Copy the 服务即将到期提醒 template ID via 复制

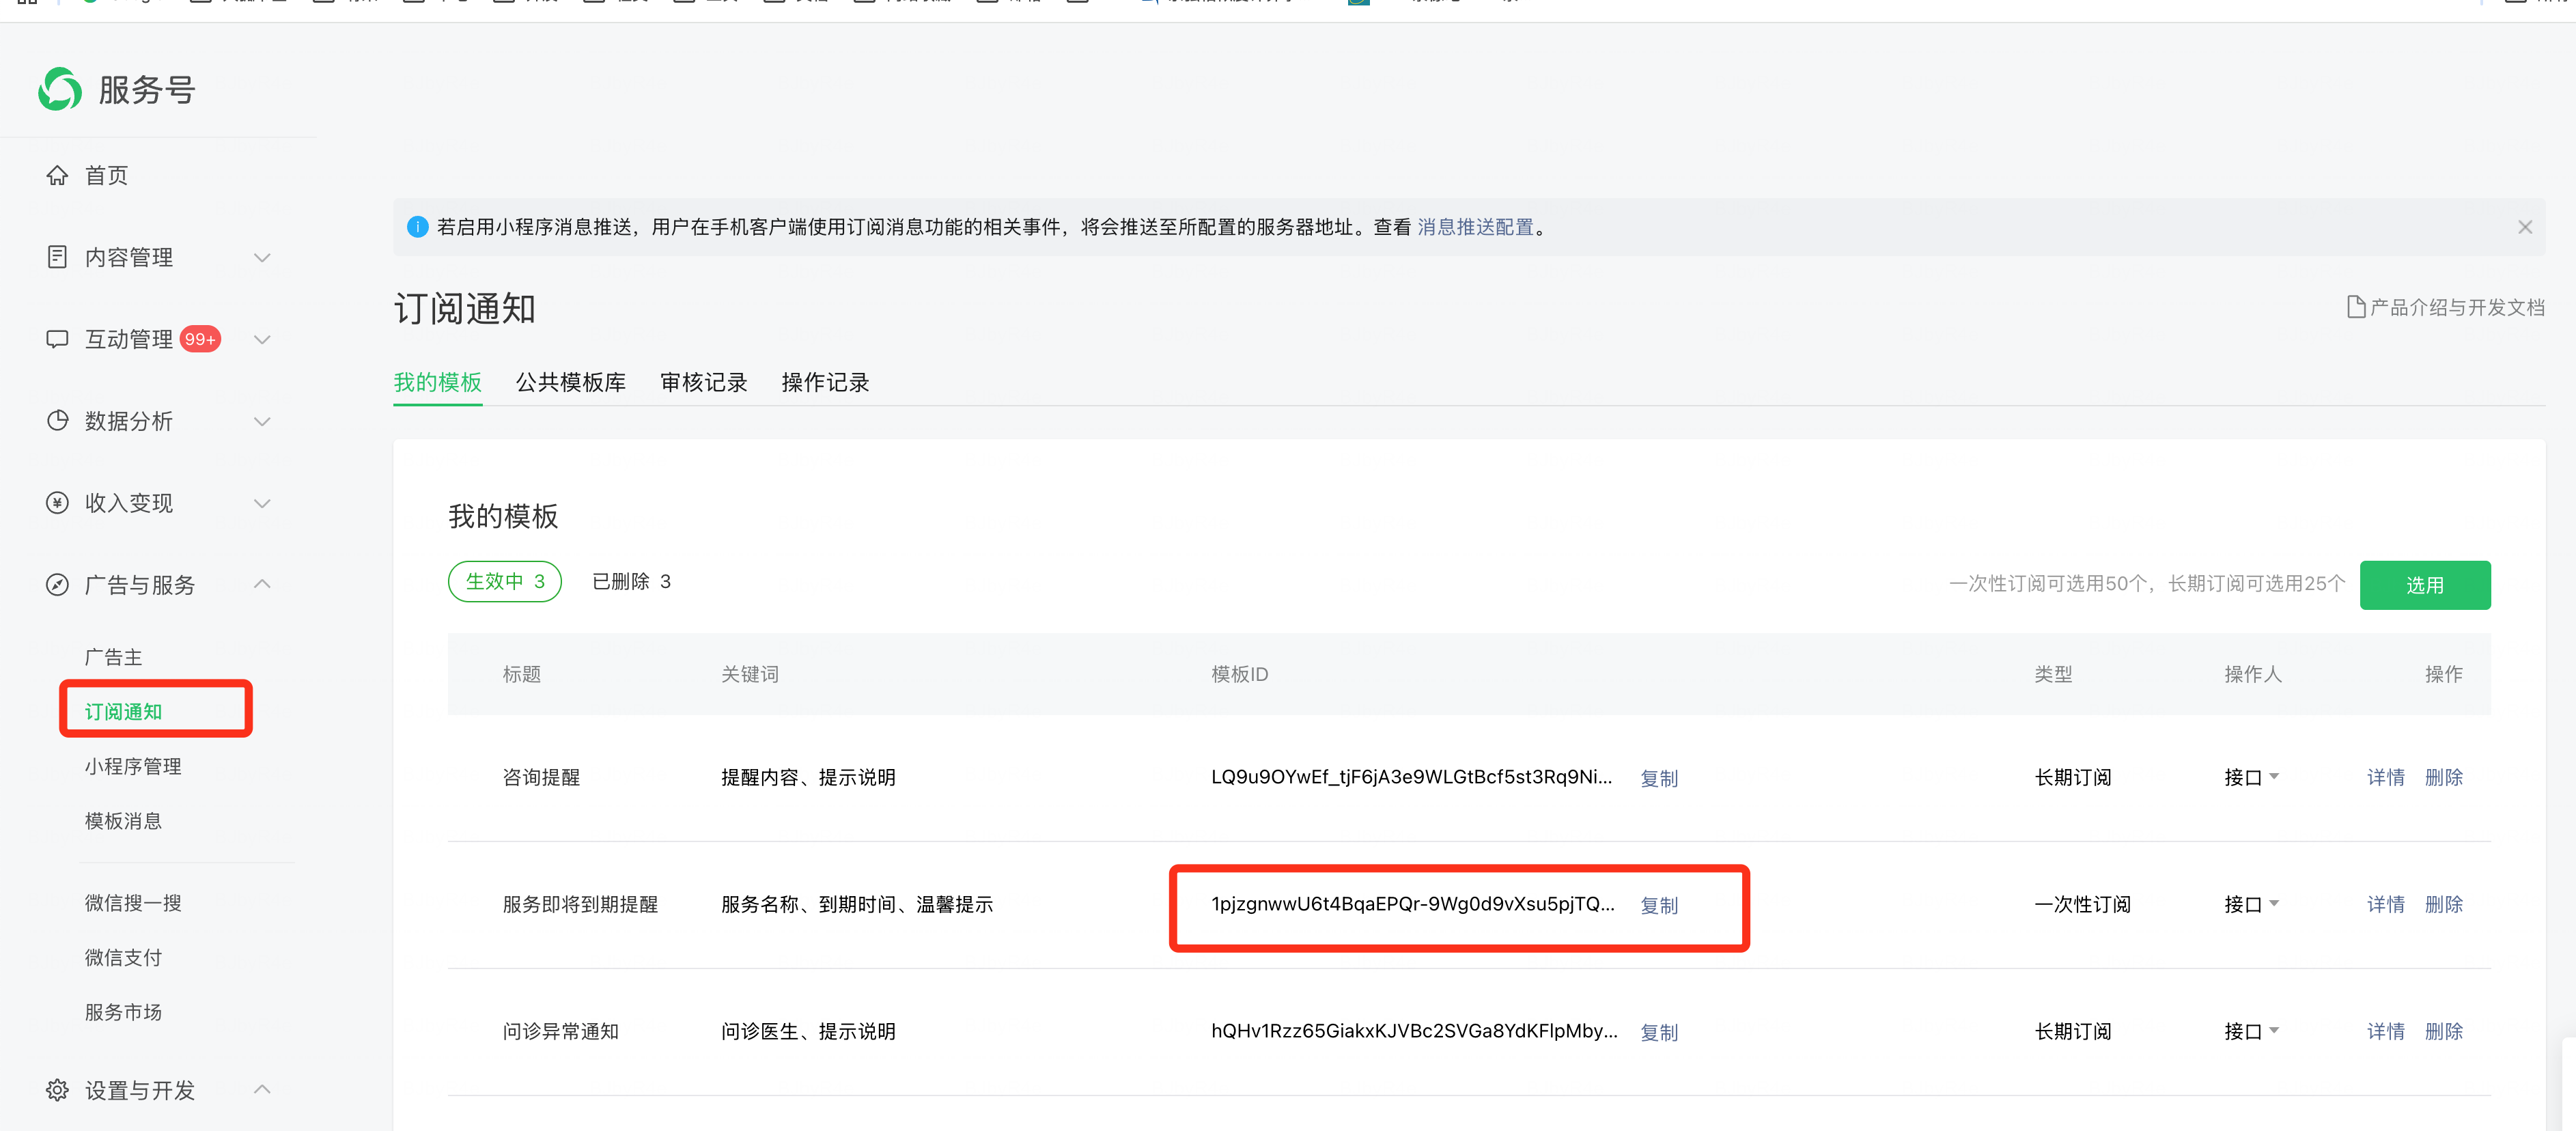tap(1658, 905)
